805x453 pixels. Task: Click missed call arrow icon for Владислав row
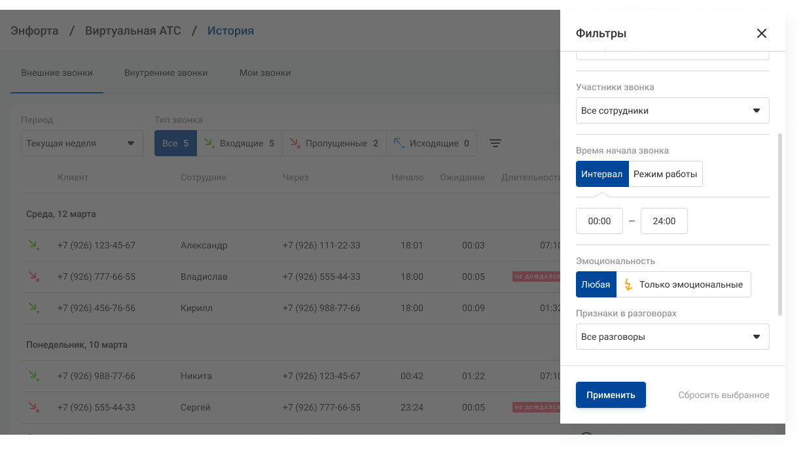tap(33, 277)
